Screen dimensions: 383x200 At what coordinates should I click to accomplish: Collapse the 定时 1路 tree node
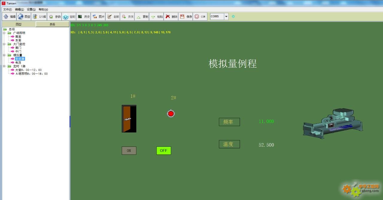(x=4, y=66)
